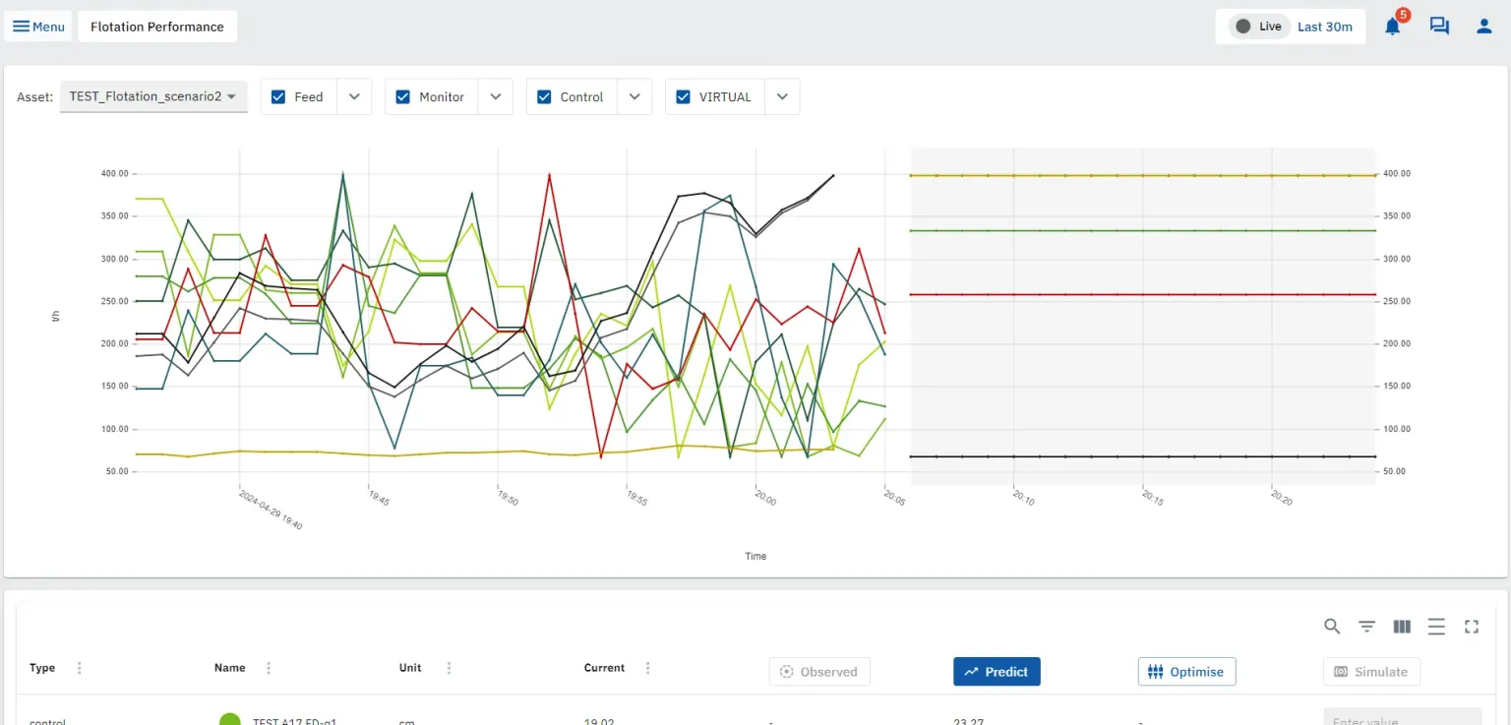This screenshot has width=1511, height=725.
Task: Expand the Feed group dropdown arrow
Action: [x=354, y=96]
